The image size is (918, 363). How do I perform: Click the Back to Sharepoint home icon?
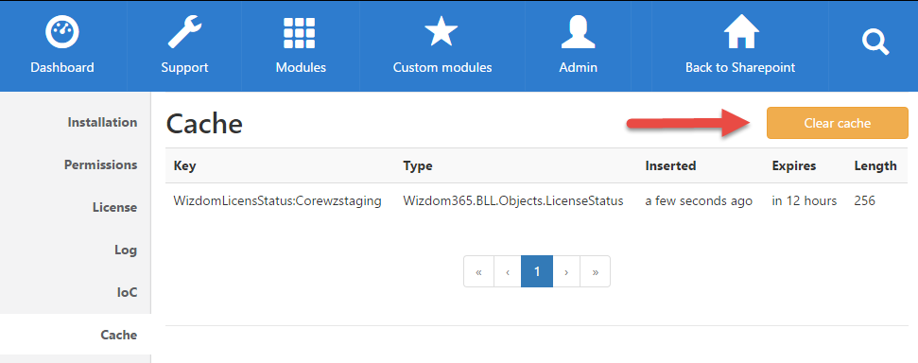click(x=741, y=31)
